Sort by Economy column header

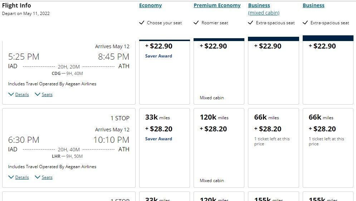coord(150,5)
